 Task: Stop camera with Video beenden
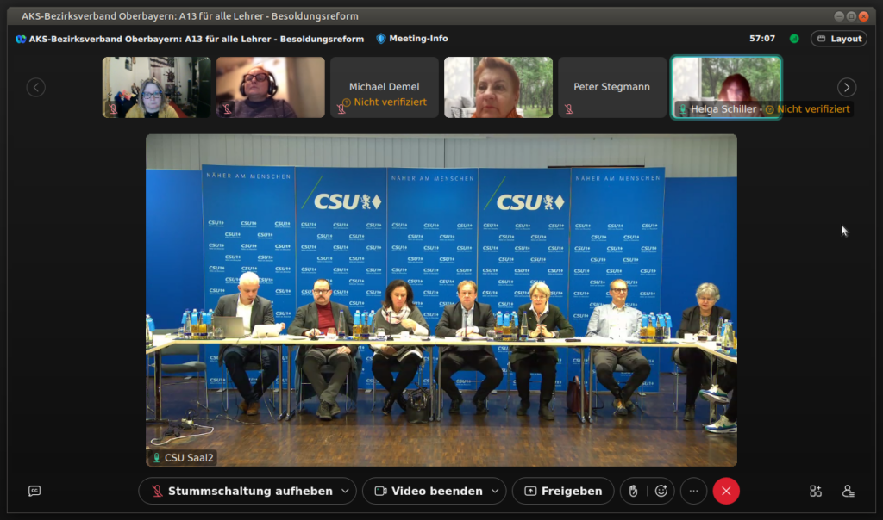[429, 491]
